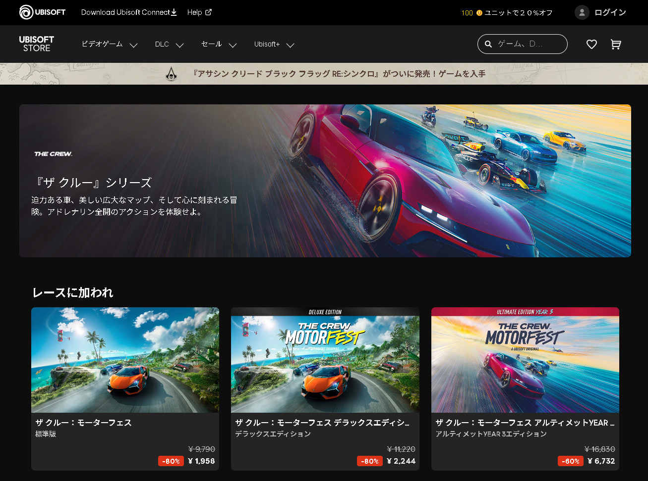Open the ビデオゲーム menu

click(x=102, y=44)
